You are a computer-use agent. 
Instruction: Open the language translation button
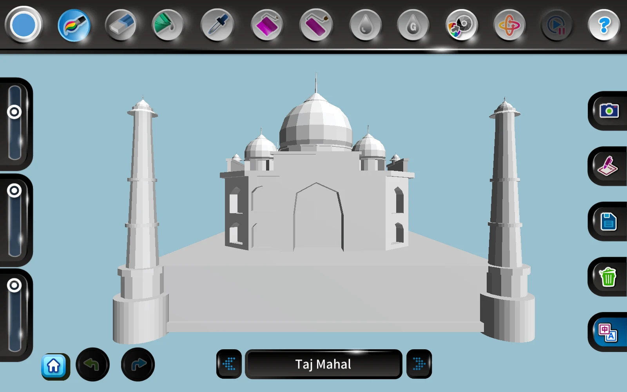(609, 332)
